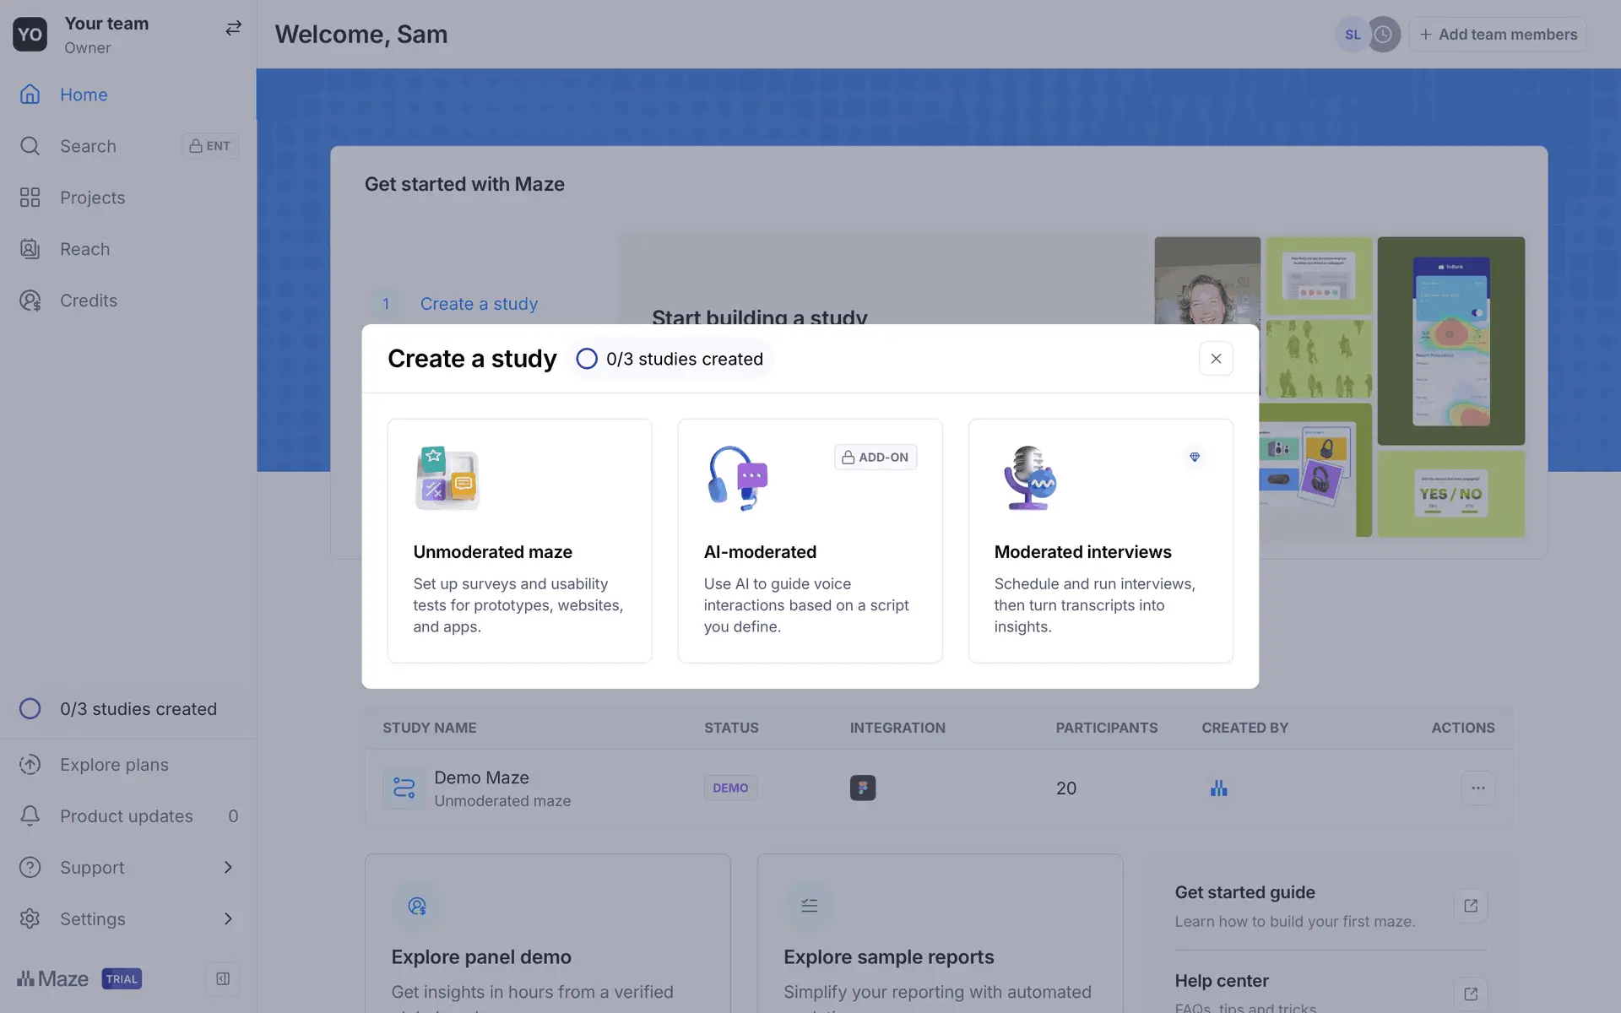Click the pending member clock avatar

point(1383,35)
